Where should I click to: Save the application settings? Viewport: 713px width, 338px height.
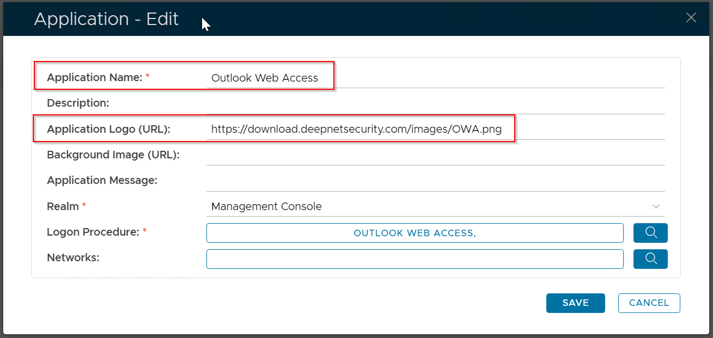(575, 303)
